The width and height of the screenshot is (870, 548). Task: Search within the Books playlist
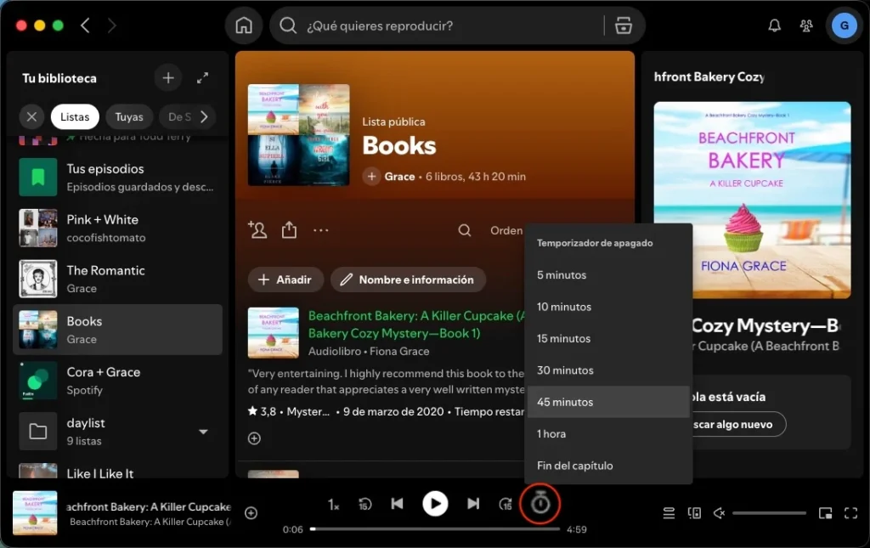click(465, 230)
